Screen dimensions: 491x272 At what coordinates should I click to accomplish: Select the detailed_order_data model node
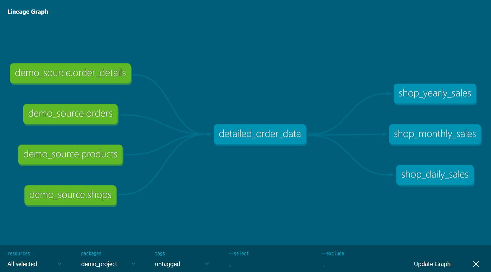point(260,134)
